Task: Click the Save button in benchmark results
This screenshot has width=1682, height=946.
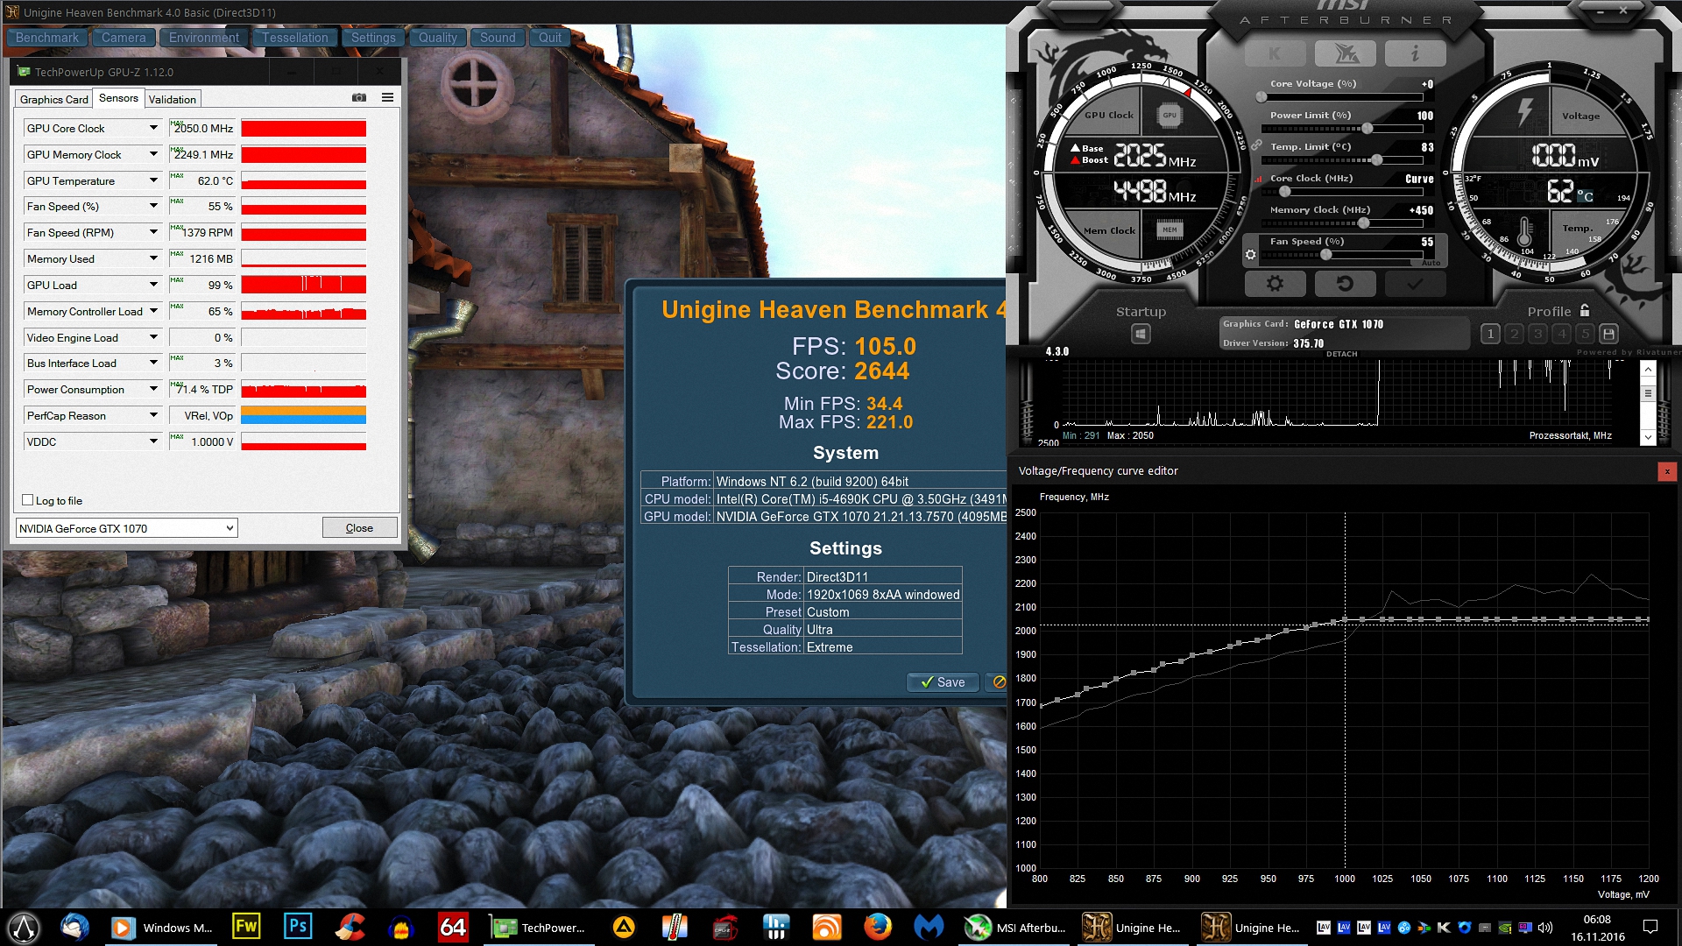Action: 943,682
